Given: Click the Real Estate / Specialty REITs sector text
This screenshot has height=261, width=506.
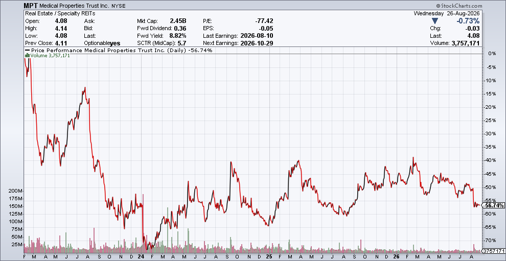Looking at the screenshot, I should click(60, 14).
